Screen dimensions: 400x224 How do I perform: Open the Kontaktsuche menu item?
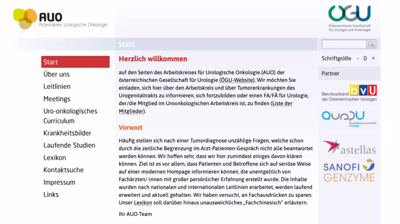[x=63, y=170]
